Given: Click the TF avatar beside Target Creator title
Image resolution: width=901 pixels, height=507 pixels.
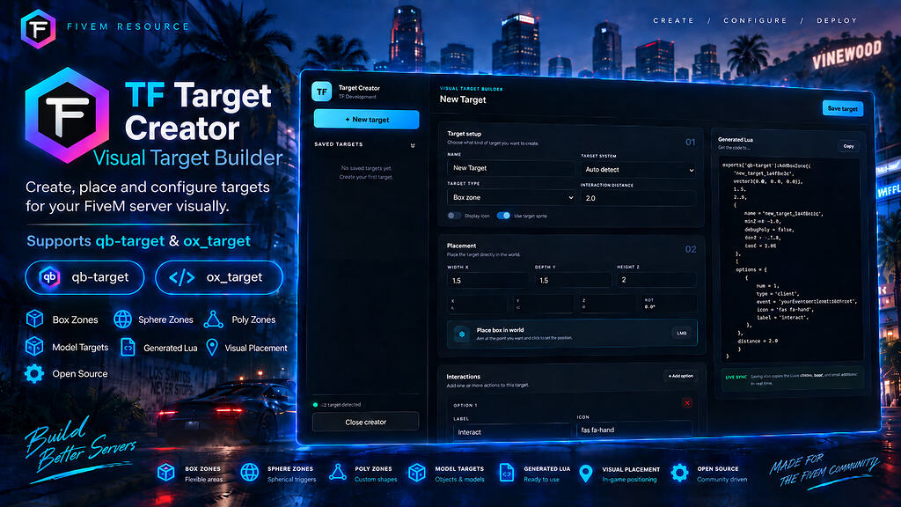Looking at the screenshot, I should pos(322,92).
